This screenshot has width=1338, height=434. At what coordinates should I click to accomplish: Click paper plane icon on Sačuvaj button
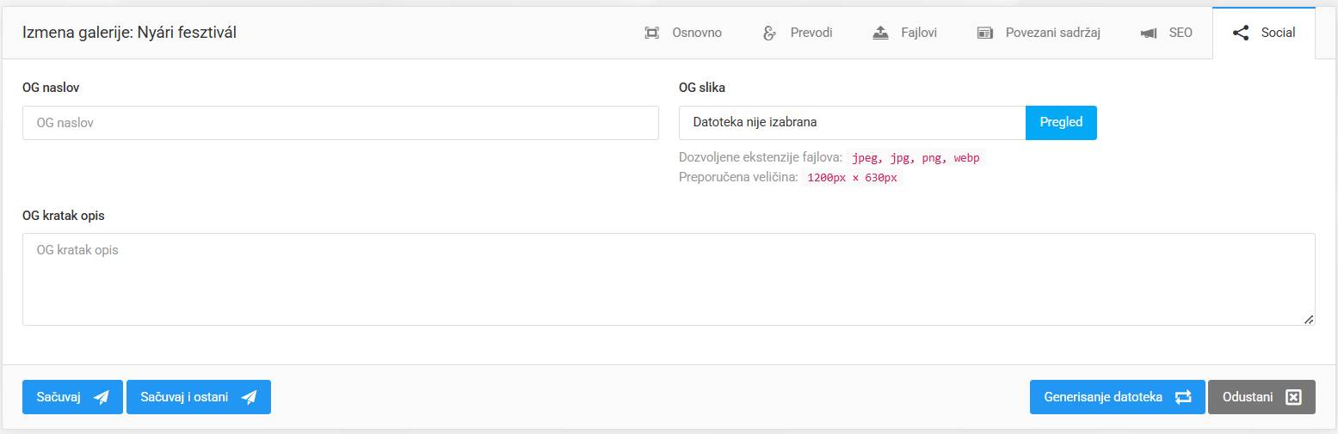(102, 397)
